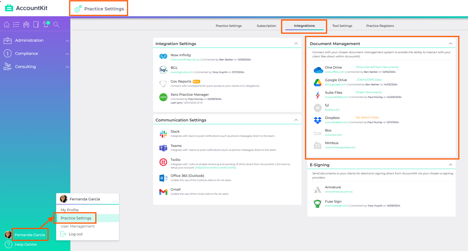The width and height of the screenshot is (468, 251).
Task: Click the BGL integration icon
Action: [163, 70]
